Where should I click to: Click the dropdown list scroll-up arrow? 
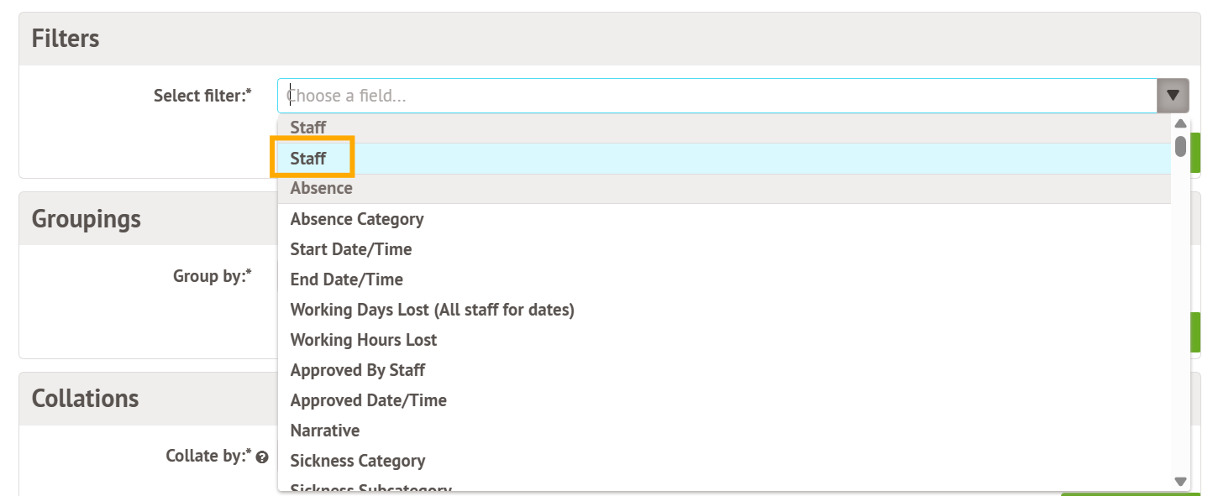[x=1180, y=123]
